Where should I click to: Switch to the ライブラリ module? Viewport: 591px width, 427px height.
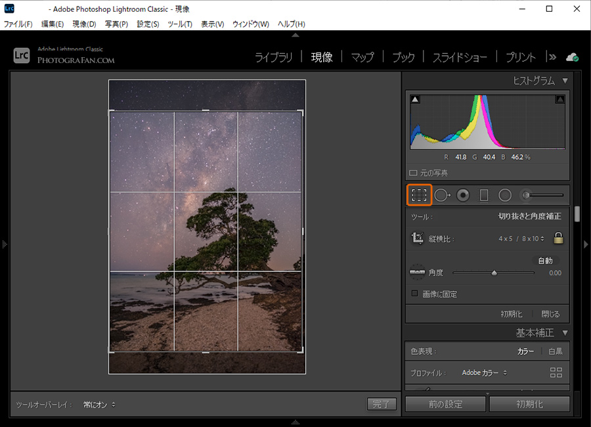tap(274, 57)
